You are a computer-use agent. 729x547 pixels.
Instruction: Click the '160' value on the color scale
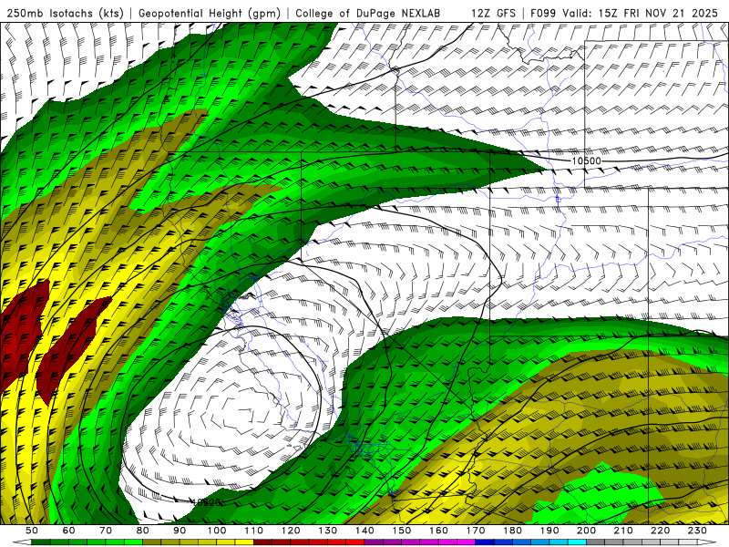pos(439,531)
